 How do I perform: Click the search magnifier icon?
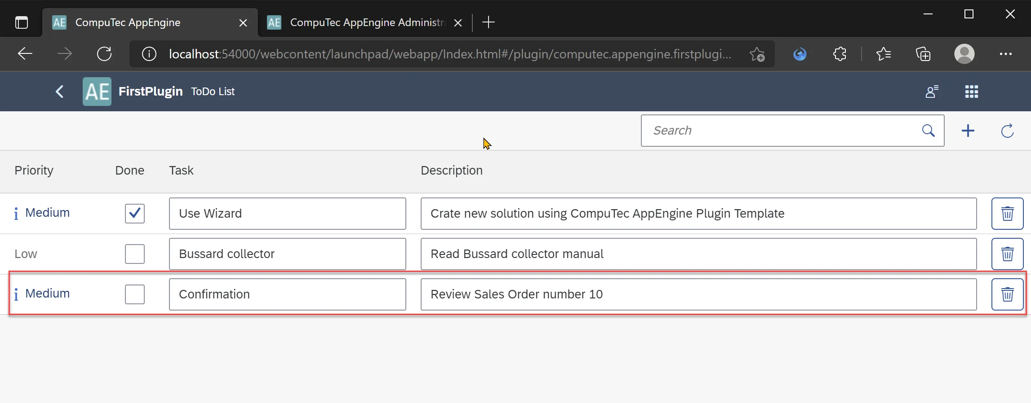[x=928, y=131]
